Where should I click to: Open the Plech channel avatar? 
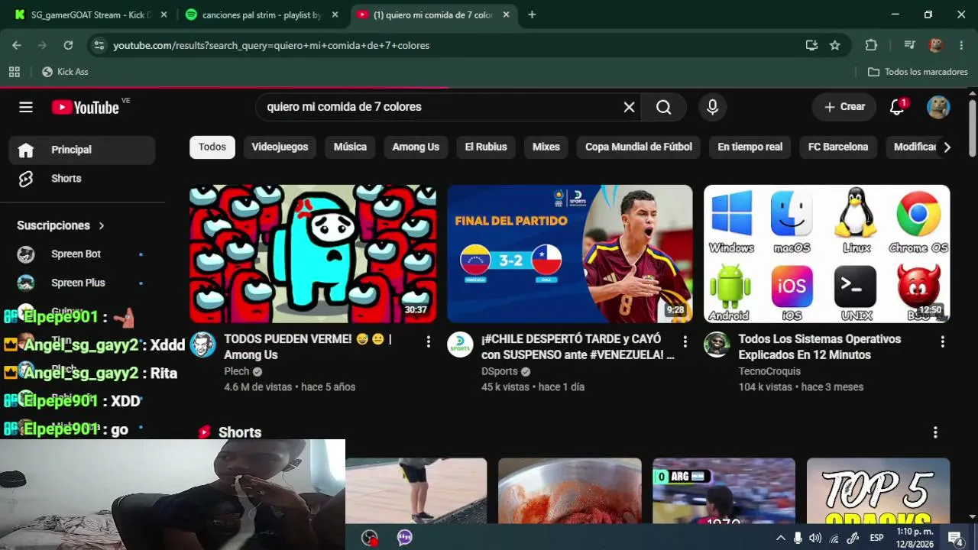pyautogui.click(x=202, y=345)
